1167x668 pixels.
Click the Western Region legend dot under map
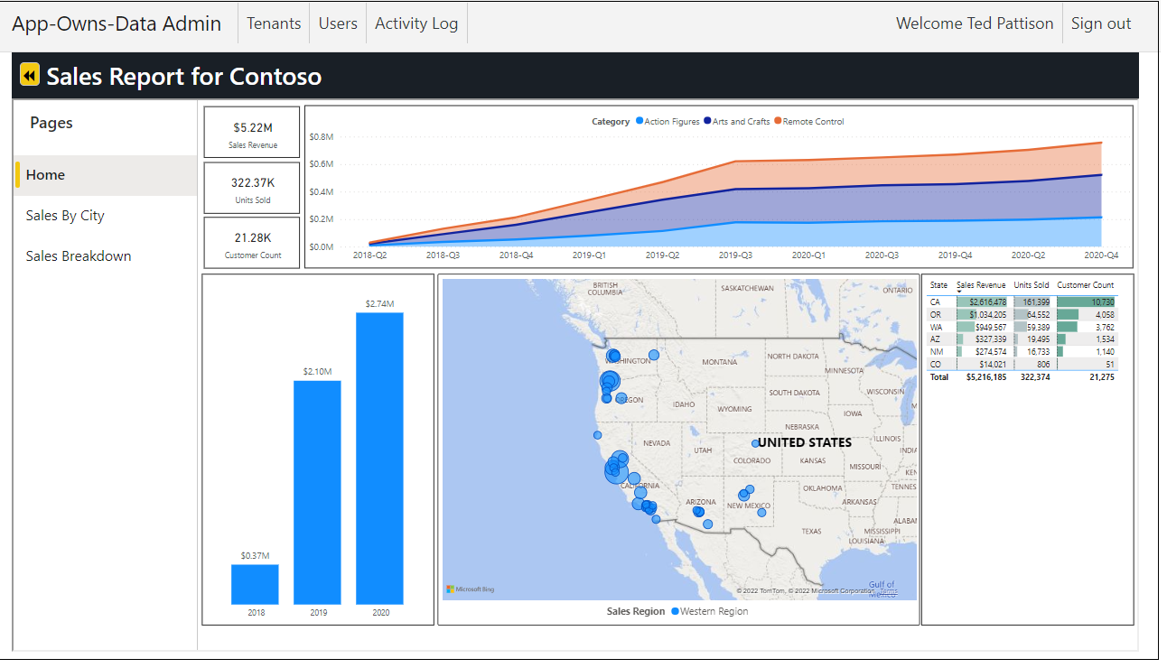pyautogui.click(x=675, y=611)
